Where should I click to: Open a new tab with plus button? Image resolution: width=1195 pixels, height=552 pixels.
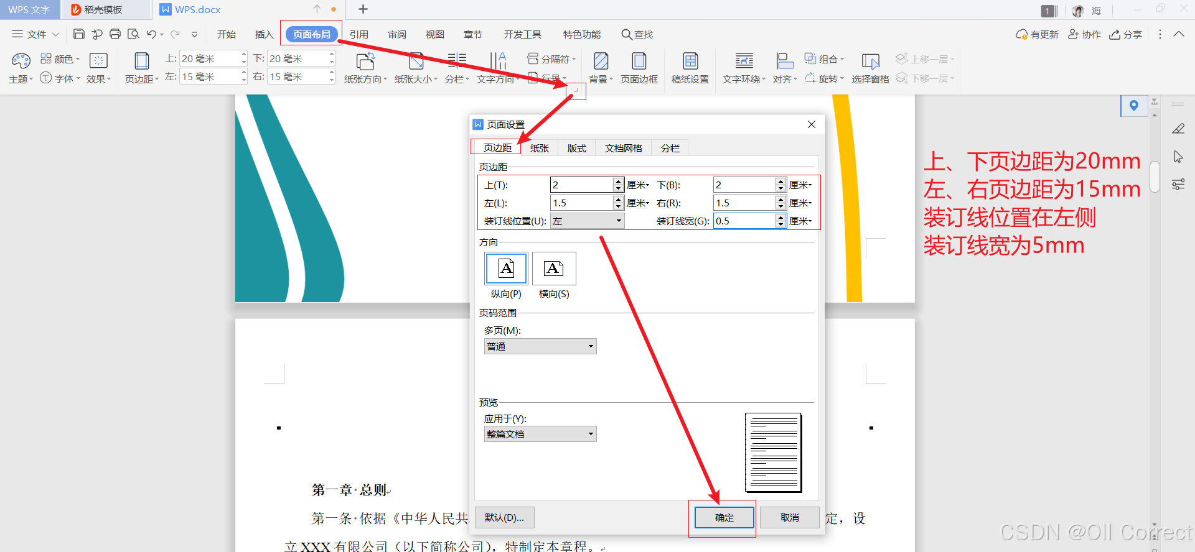click(363, 9)
